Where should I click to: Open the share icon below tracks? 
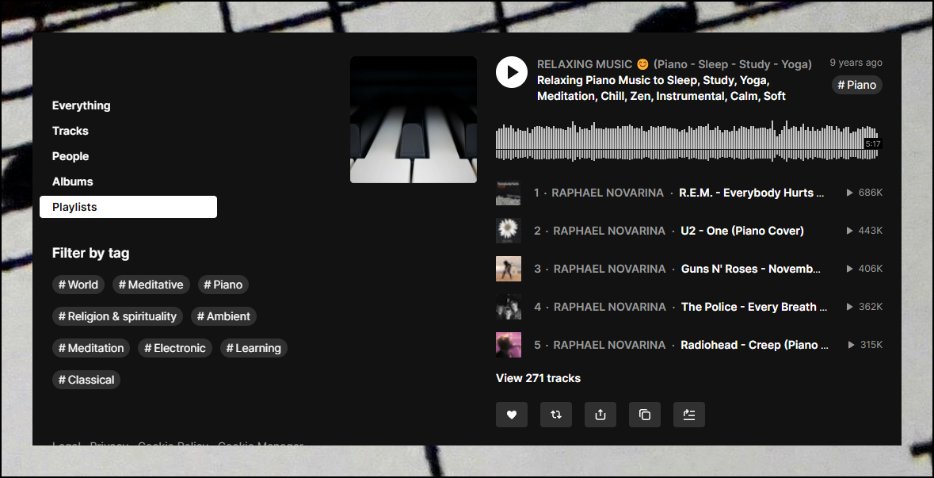pos(600,415)
